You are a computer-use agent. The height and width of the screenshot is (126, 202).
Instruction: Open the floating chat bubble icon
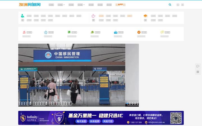[x=198, y=66]
